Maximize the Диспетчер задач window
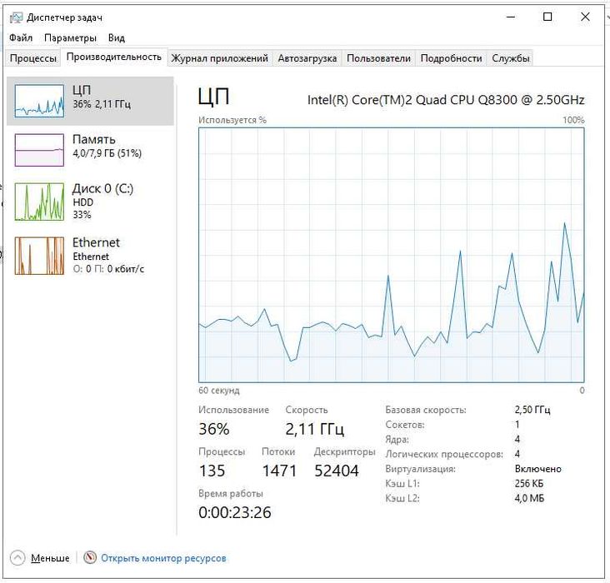The height and width of the screenshot is (583, 610). point(547,17)
